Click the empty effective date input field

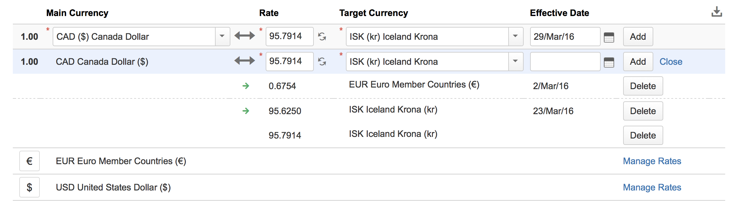coord(565,62)
